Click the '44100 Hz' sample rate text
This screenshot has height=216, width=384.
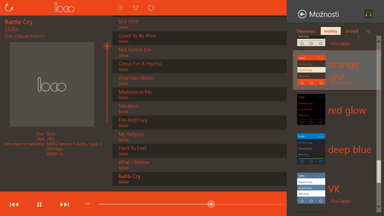click(55, 154)
